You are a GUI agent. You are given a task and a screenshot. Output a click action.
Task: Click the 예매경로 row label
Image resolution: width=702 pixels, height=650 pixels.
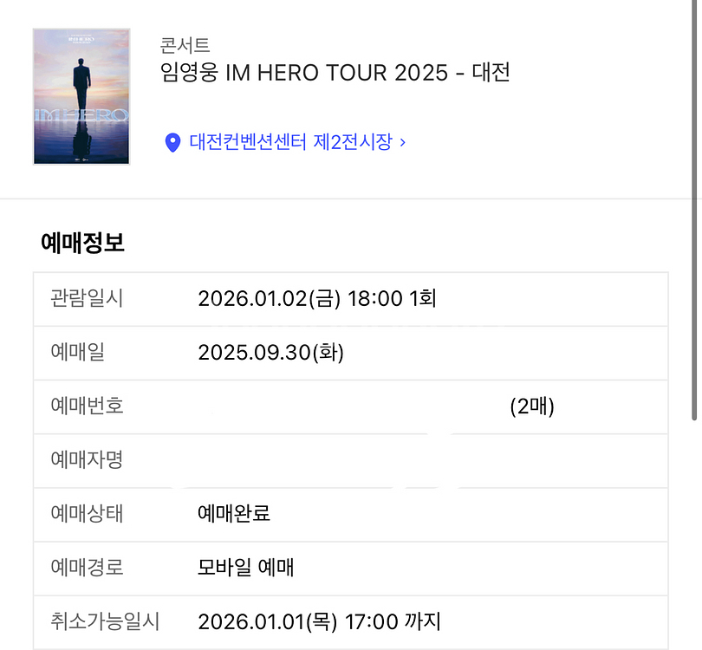pyautogui.click(x=87, y=568)
